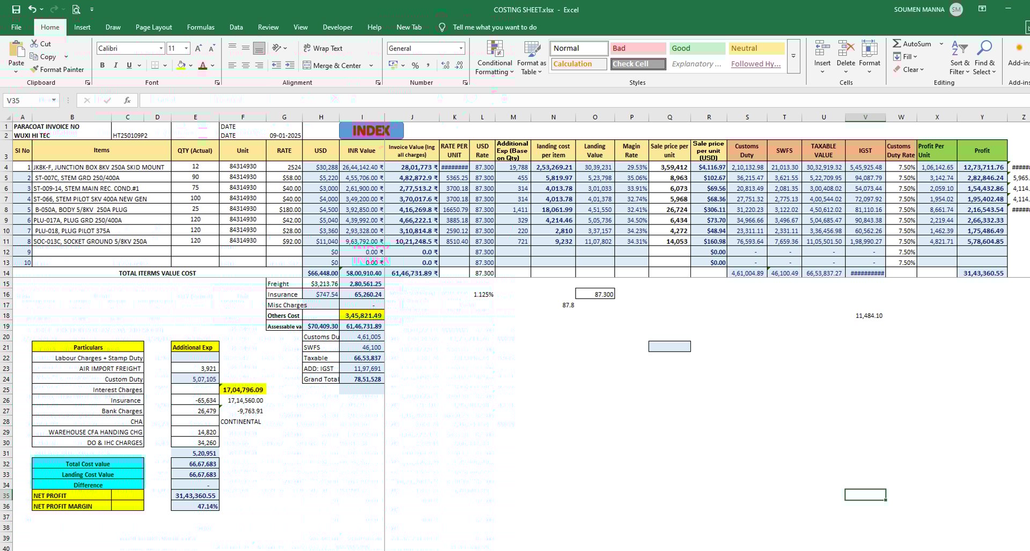Screen dimensions: 1030x551
Task: Switch to the Formulas tab
Action: click(201, 27)
